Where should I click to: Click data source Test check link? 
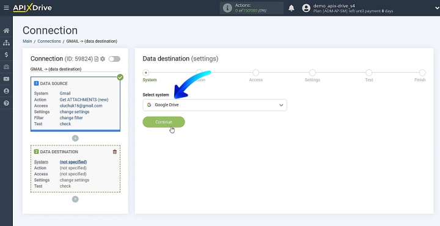[65, 123]
